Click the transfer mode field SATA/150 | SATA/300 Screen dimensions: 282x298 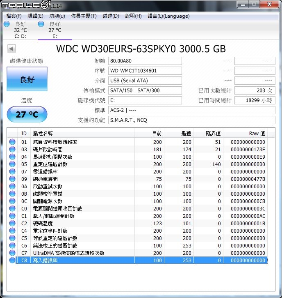145,90
